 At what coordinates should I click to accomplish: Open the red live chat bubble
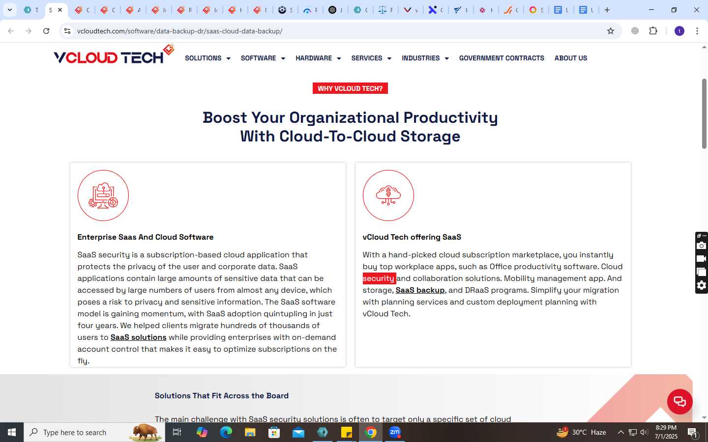680,401
